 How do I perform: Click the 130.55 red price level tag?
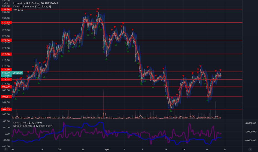click(x=6, y=22)
